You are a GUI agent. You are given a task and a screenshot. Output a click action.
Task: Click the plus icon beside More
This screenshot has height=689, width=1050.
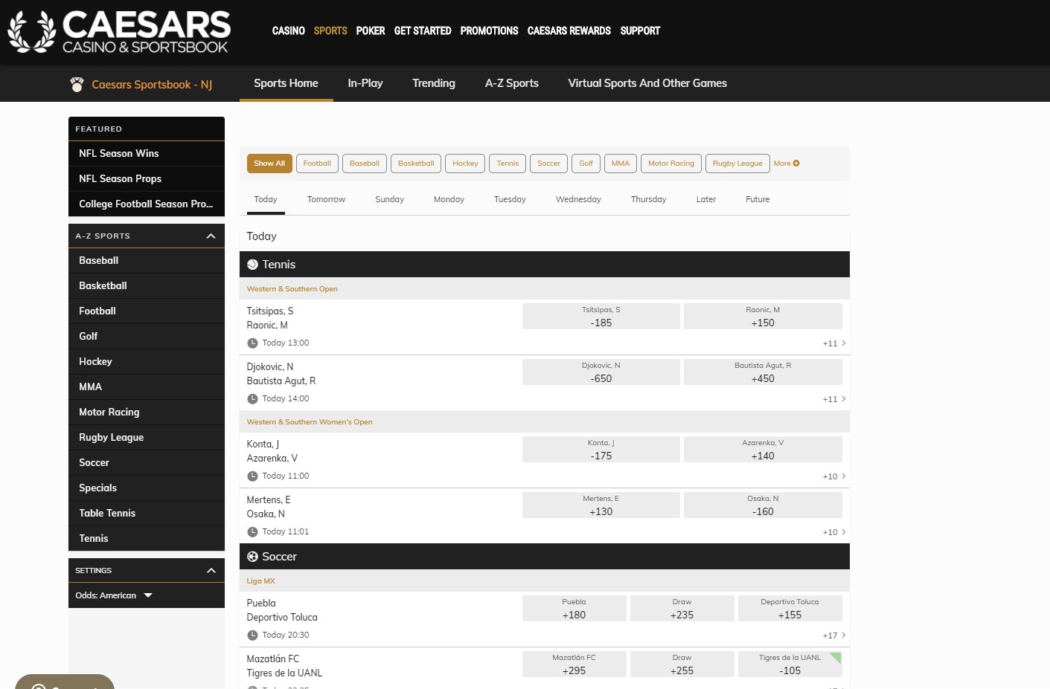(796, 164)
